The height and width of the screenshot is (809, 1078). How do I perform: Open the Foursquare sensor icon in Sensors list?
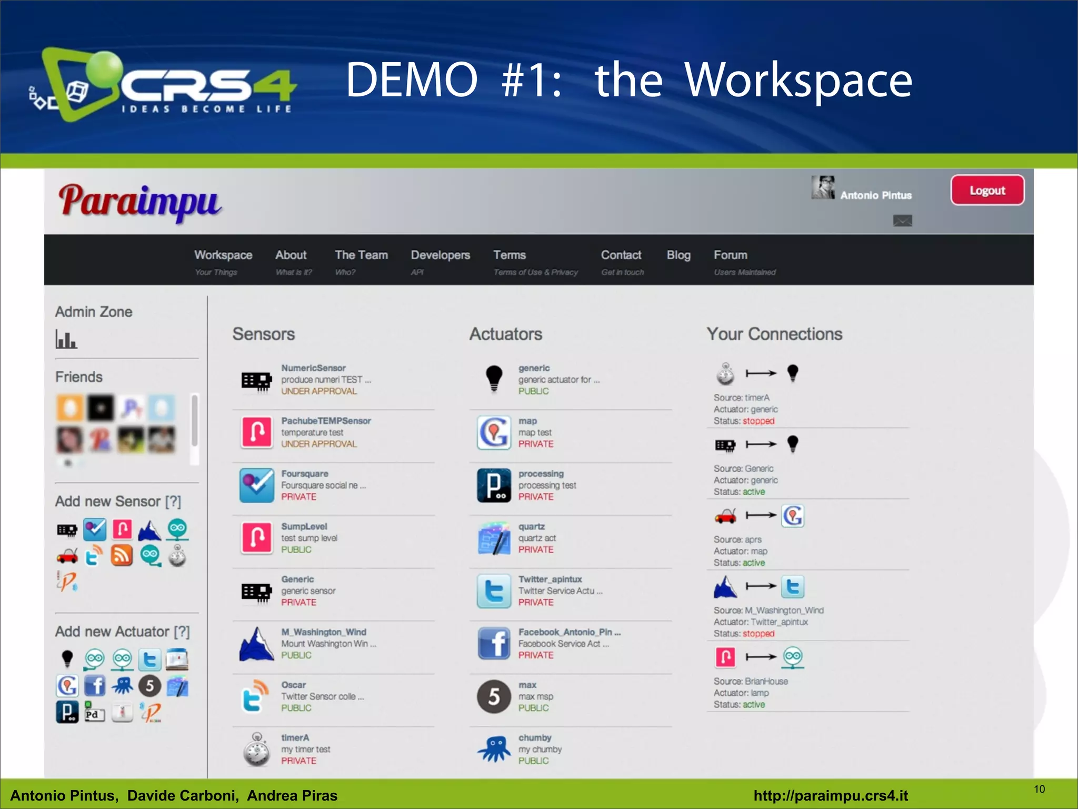[256, 485]
